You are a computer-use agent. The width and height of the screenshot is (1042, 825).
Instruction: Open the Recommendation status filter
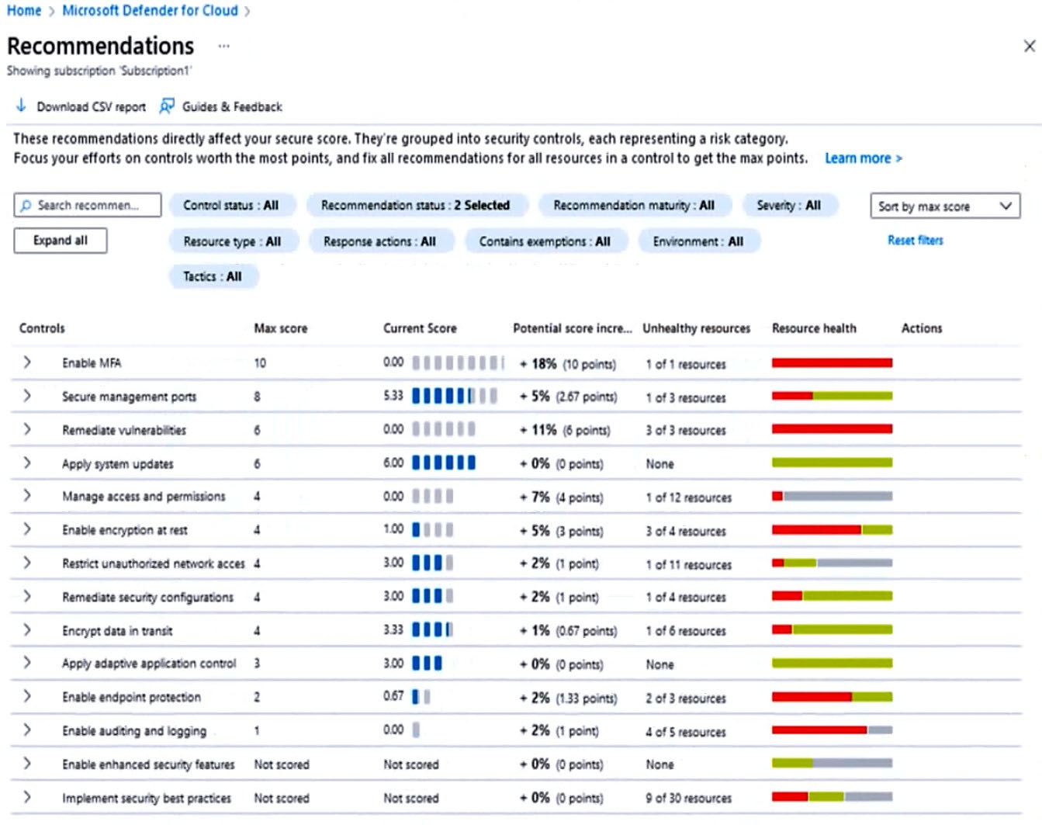point(415,206)
